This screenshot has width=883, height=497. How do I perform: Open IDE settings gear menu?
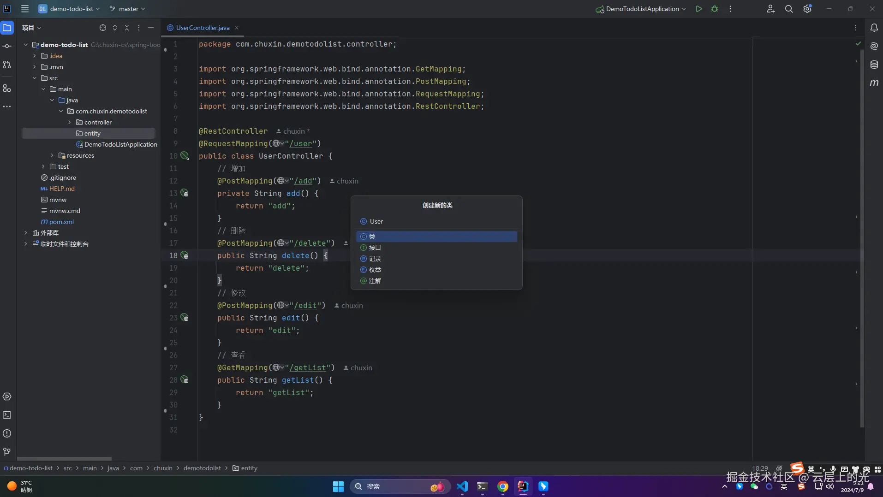tap(807, 9)
